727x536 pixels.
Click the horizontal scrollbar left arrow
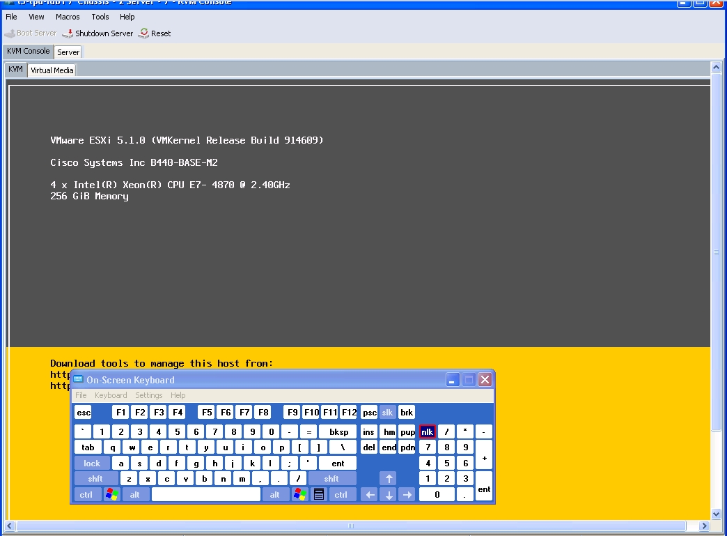tap(10, 526)
